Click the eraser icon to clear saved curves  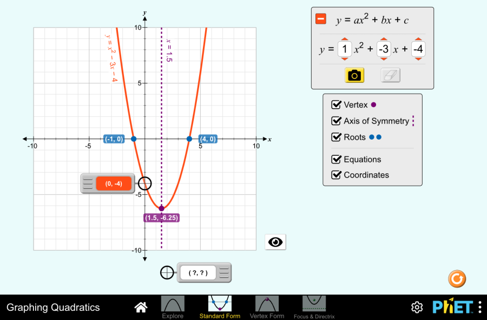tap(390, 75)
